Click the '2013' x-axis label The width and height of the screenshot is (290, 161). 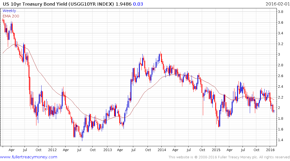[108, 150]
